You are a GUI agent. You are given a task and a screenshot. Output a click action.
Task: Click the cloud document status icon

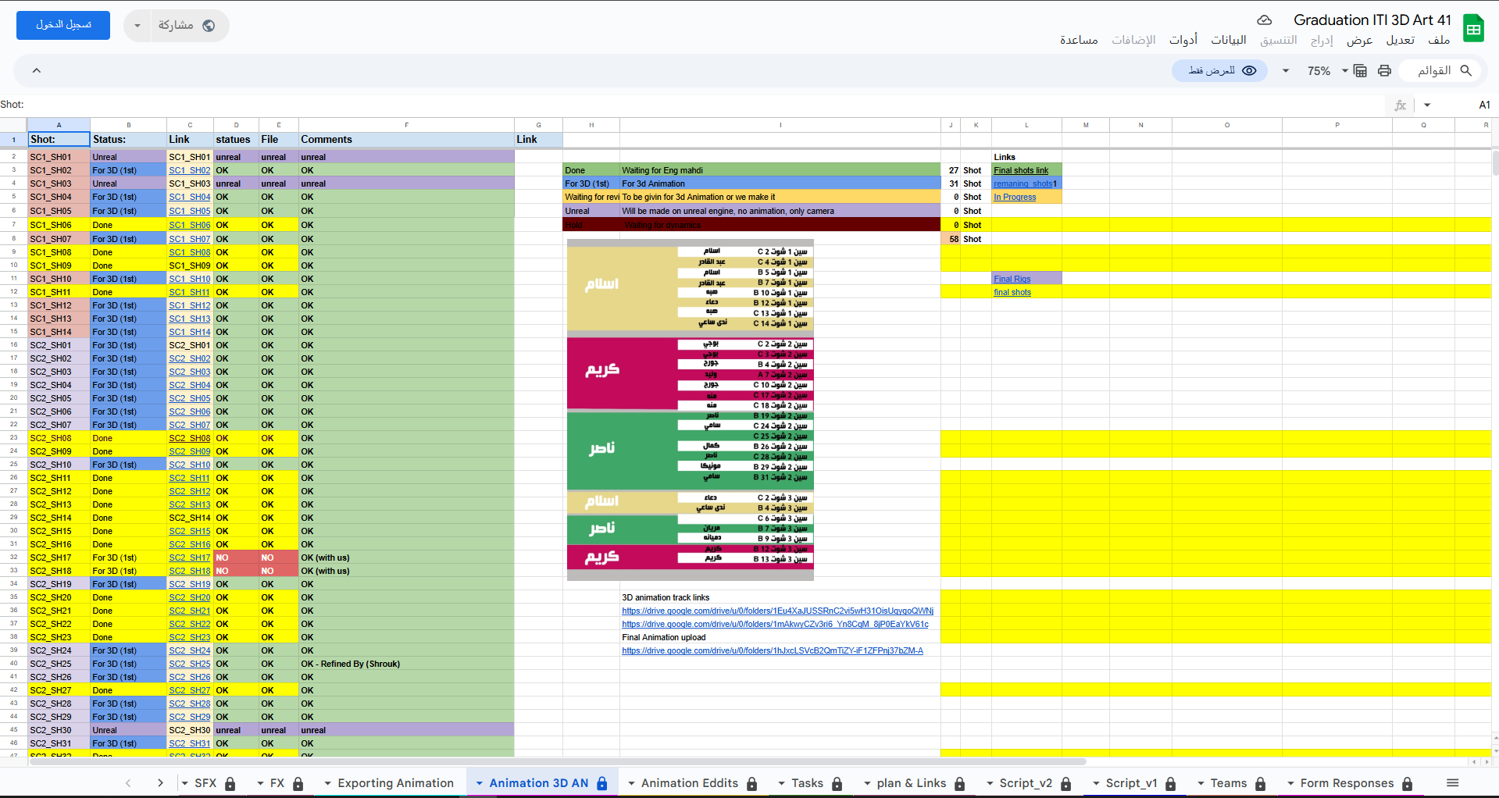(1265, 20)
